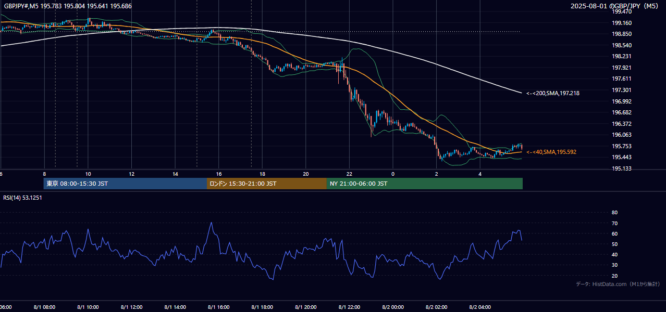Viewport: 666px width, 312px height.
Task: Click the 8/1 18:00 bottom date label
Action: click(262, 307)
